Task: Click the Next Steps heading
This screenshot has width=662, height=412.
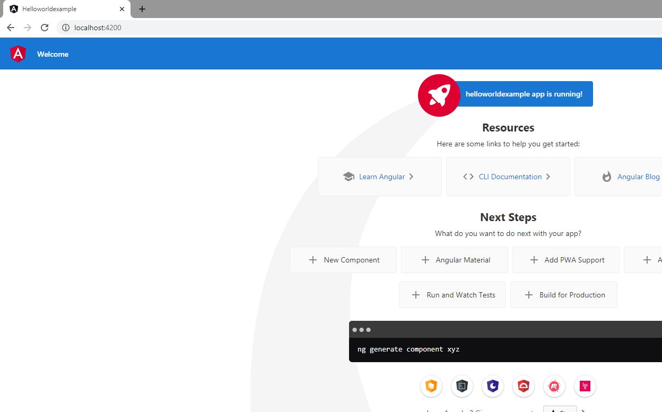Action: 508,217
